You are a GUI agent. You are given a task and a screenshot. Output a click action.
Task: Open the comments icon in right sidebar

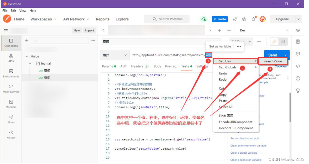(x=298, y=54)
